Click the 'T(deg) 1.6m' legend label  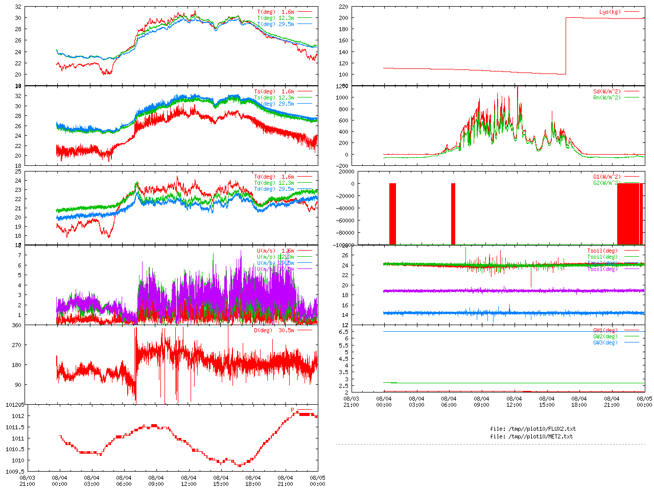(275, 12)
